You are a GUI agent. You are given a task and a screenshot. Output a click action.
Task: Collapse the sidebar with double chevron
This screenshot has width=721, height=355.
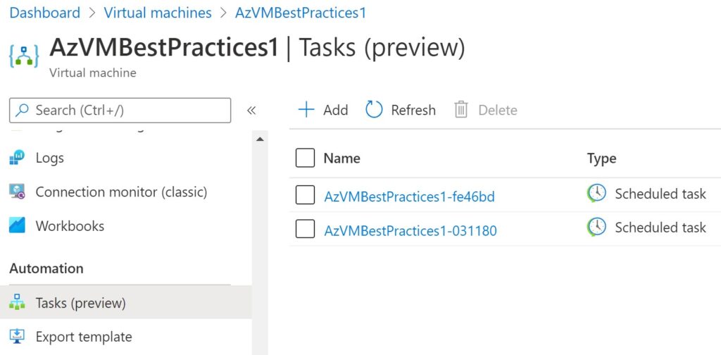coord(251,111)
